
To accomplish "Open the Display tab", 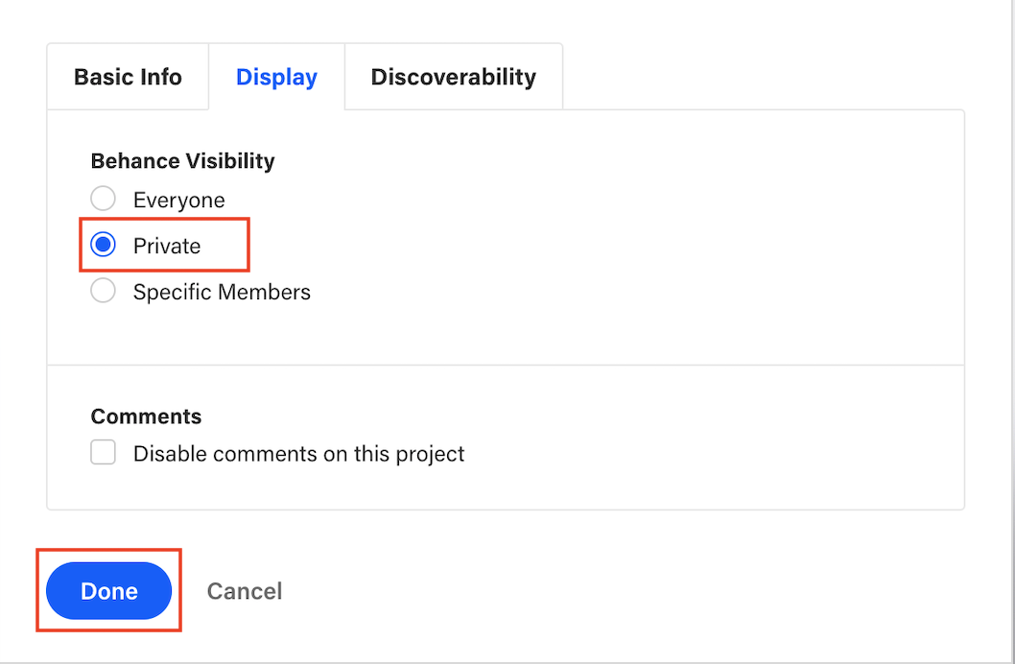I will click(x=276, y=77).
